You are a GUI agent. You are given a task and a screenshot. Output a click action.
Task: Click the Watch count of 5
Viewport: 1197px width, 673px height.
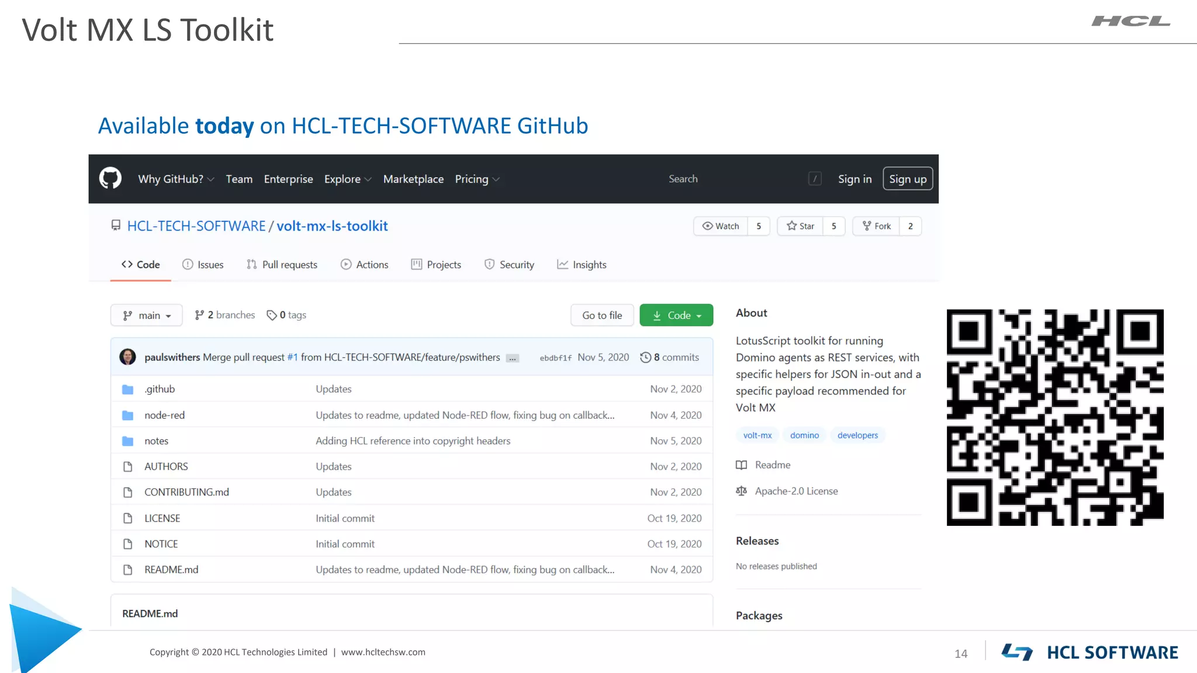pos(759,226)
